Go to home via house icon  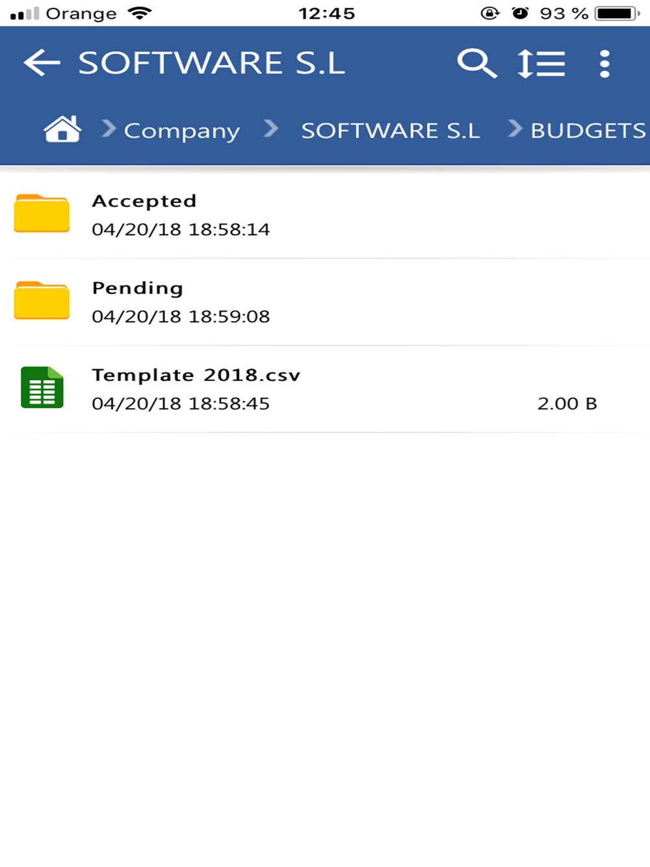[62, 129]
